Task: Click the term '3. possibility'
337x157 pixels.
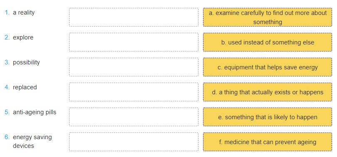Action: pyautogui.click(x=22, y=62)
